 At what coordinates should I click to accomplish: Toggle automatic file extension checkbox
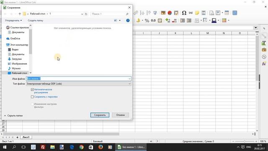tap(32, 89)
